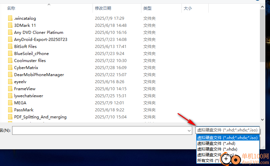Click the eyeelv folder icon
Viewport: 270px width, 166px height.
[10, 81]
